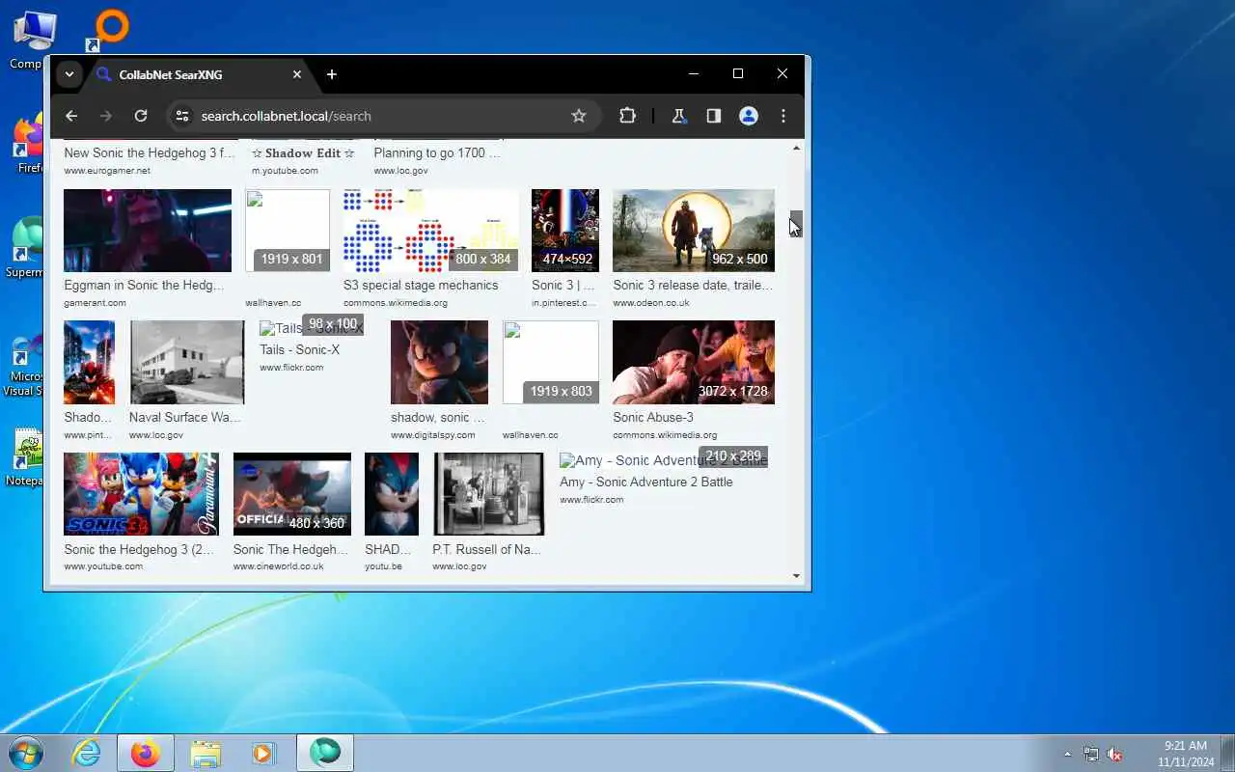Viewport: 1235px width, 772px height.
Task: Open the 1919 x 801 wallhaven image
Action: coord(288,231)
